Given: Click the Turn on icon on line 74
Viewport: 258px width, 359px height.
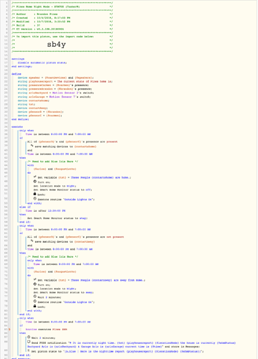Looking at the screenshot, I should 35,284.
